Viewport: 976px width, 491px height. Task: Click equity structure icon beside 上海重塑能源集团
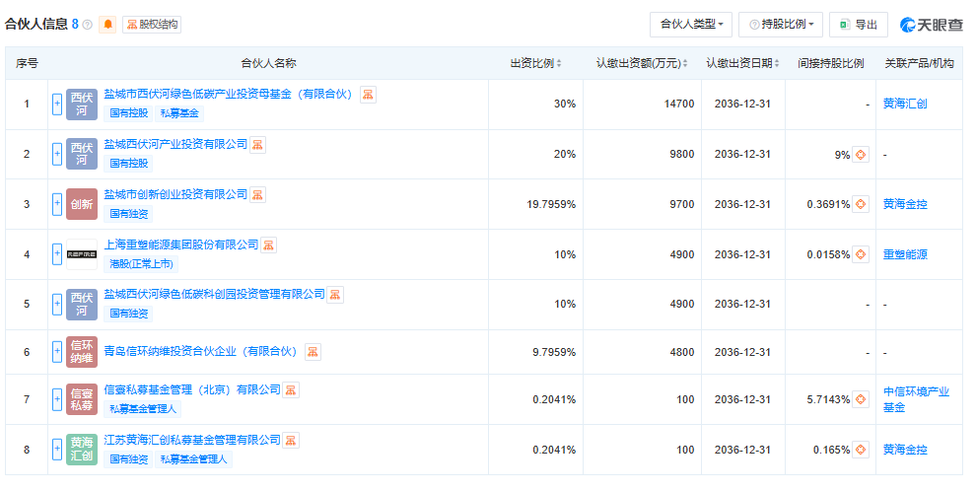268,245
